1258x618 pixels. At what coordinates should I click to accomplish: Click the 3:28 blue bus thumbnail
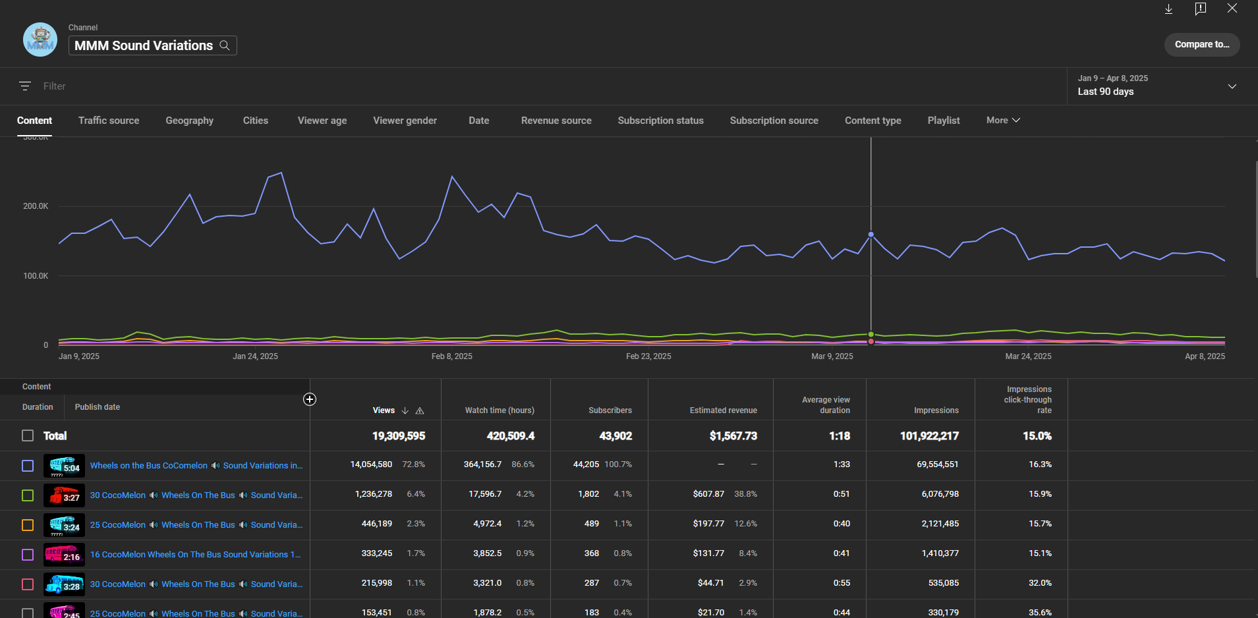pyautogui.click(x=64, y=584)
